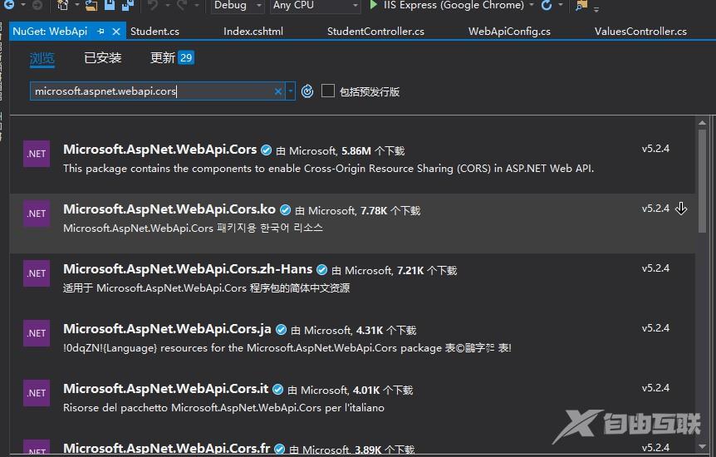Click the .NET icon of Cors.zh-Hans package
Viewport: 716px width, 457px height.
[37, 273]
